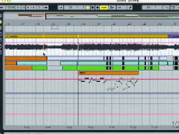179x134 pixels.
Task: Click the tempo field showing 135.00
Action: tap(10, 7)
